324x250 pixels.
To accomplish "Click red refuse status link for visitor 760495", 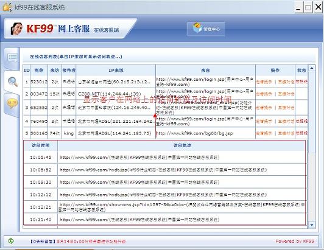I will coord(301,121).
